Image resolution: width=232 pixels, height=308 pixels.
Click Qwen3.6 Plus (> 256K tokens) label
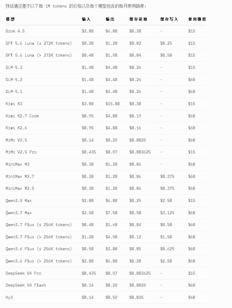pos(39,261)
